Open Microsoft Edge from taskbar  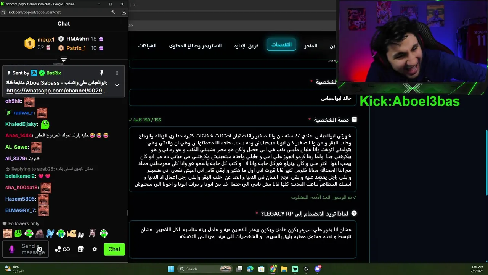[x=250, y=269]
